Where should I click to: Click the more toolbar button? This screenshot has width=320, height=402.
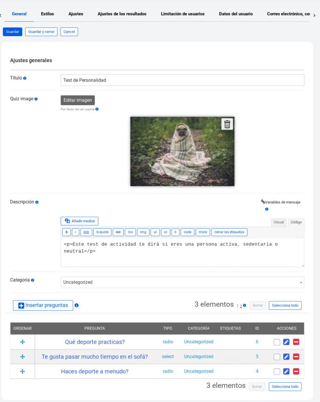tap(203, 232)
